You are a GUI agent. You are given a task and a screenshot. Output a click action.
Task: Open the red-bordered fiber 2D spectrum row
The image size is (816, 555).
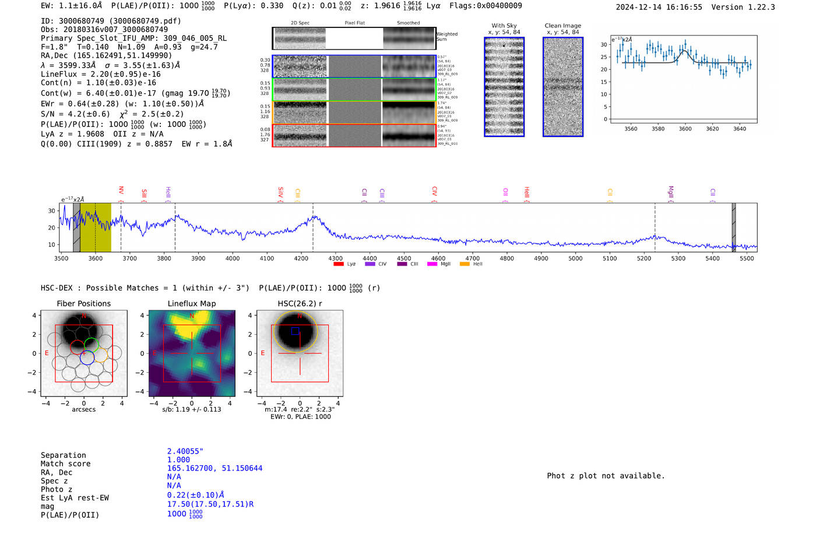(354, 136)
